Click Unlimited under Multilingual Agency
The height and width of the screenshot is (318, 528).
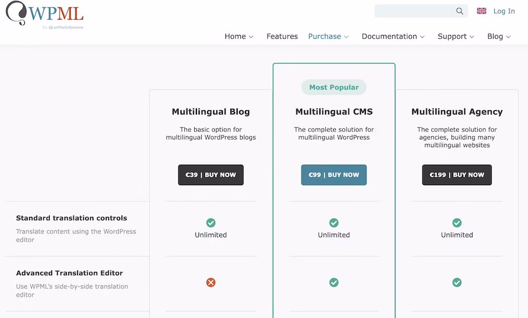tap(457, 235)
